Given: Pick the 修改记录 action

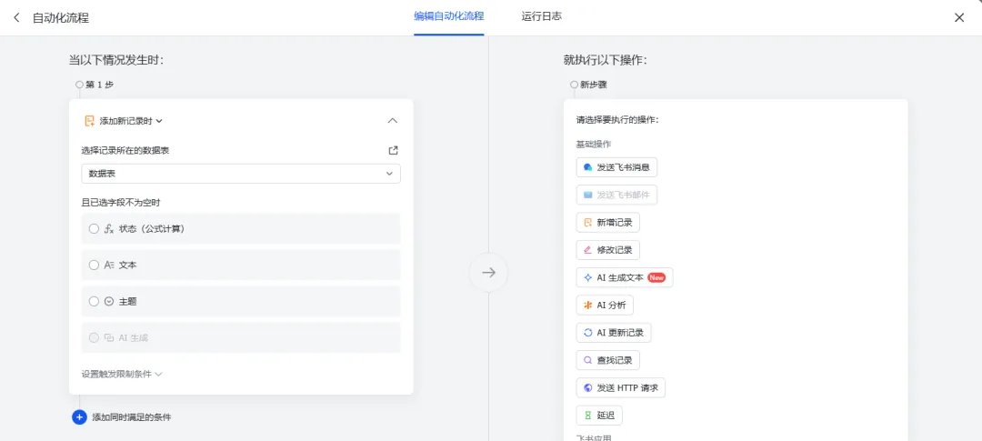Looking at the screenshot, I should (x=608, y=250).
